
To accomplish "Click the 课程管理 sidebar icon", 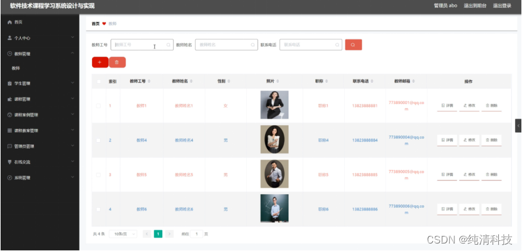I will 9,99.
